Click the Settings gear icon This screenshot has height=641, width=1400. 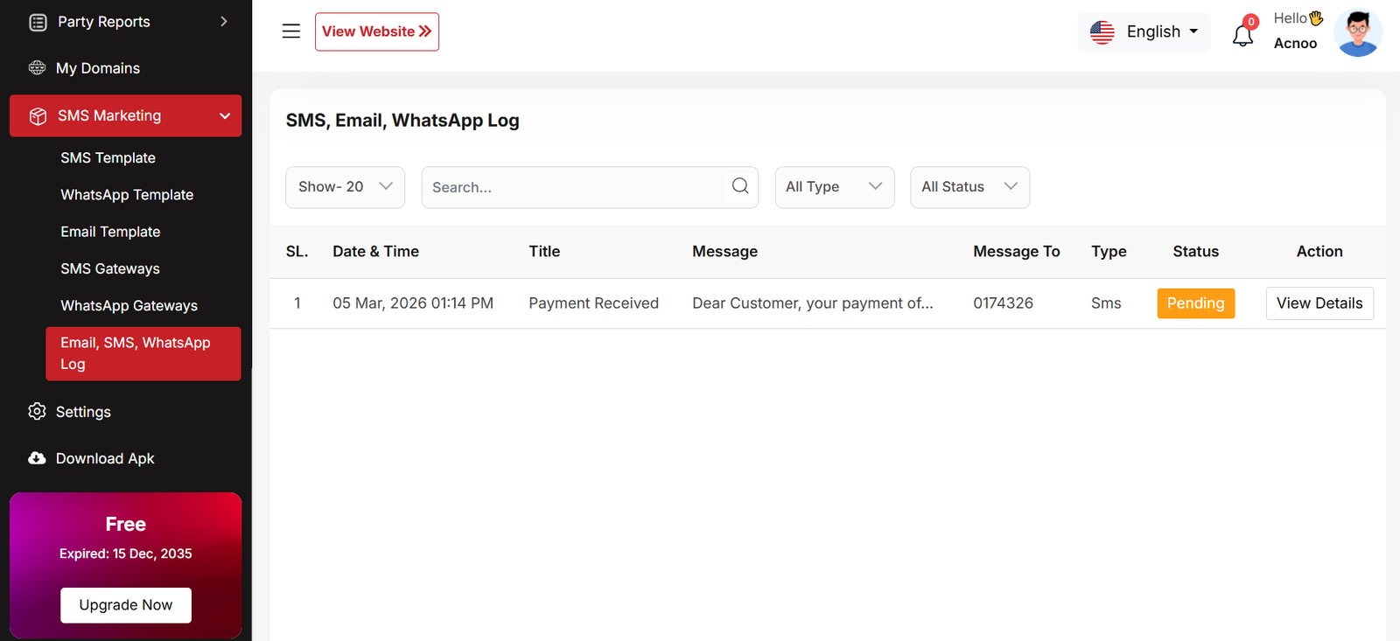click(37, 412)
